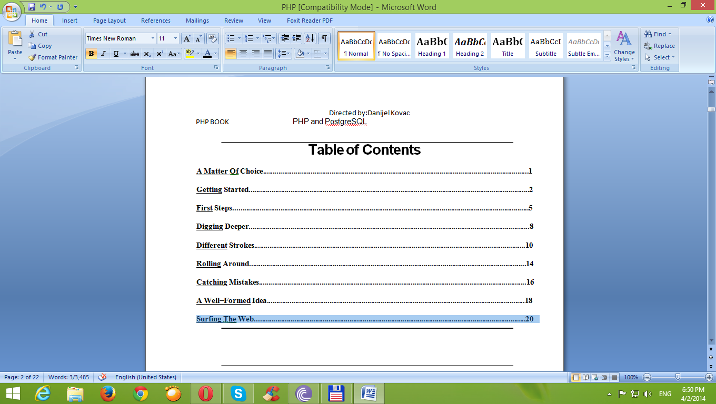Click the Center alignment icon
Viewport: 716px width, 404px height.
pyautogui.click(x=243, y=54)
